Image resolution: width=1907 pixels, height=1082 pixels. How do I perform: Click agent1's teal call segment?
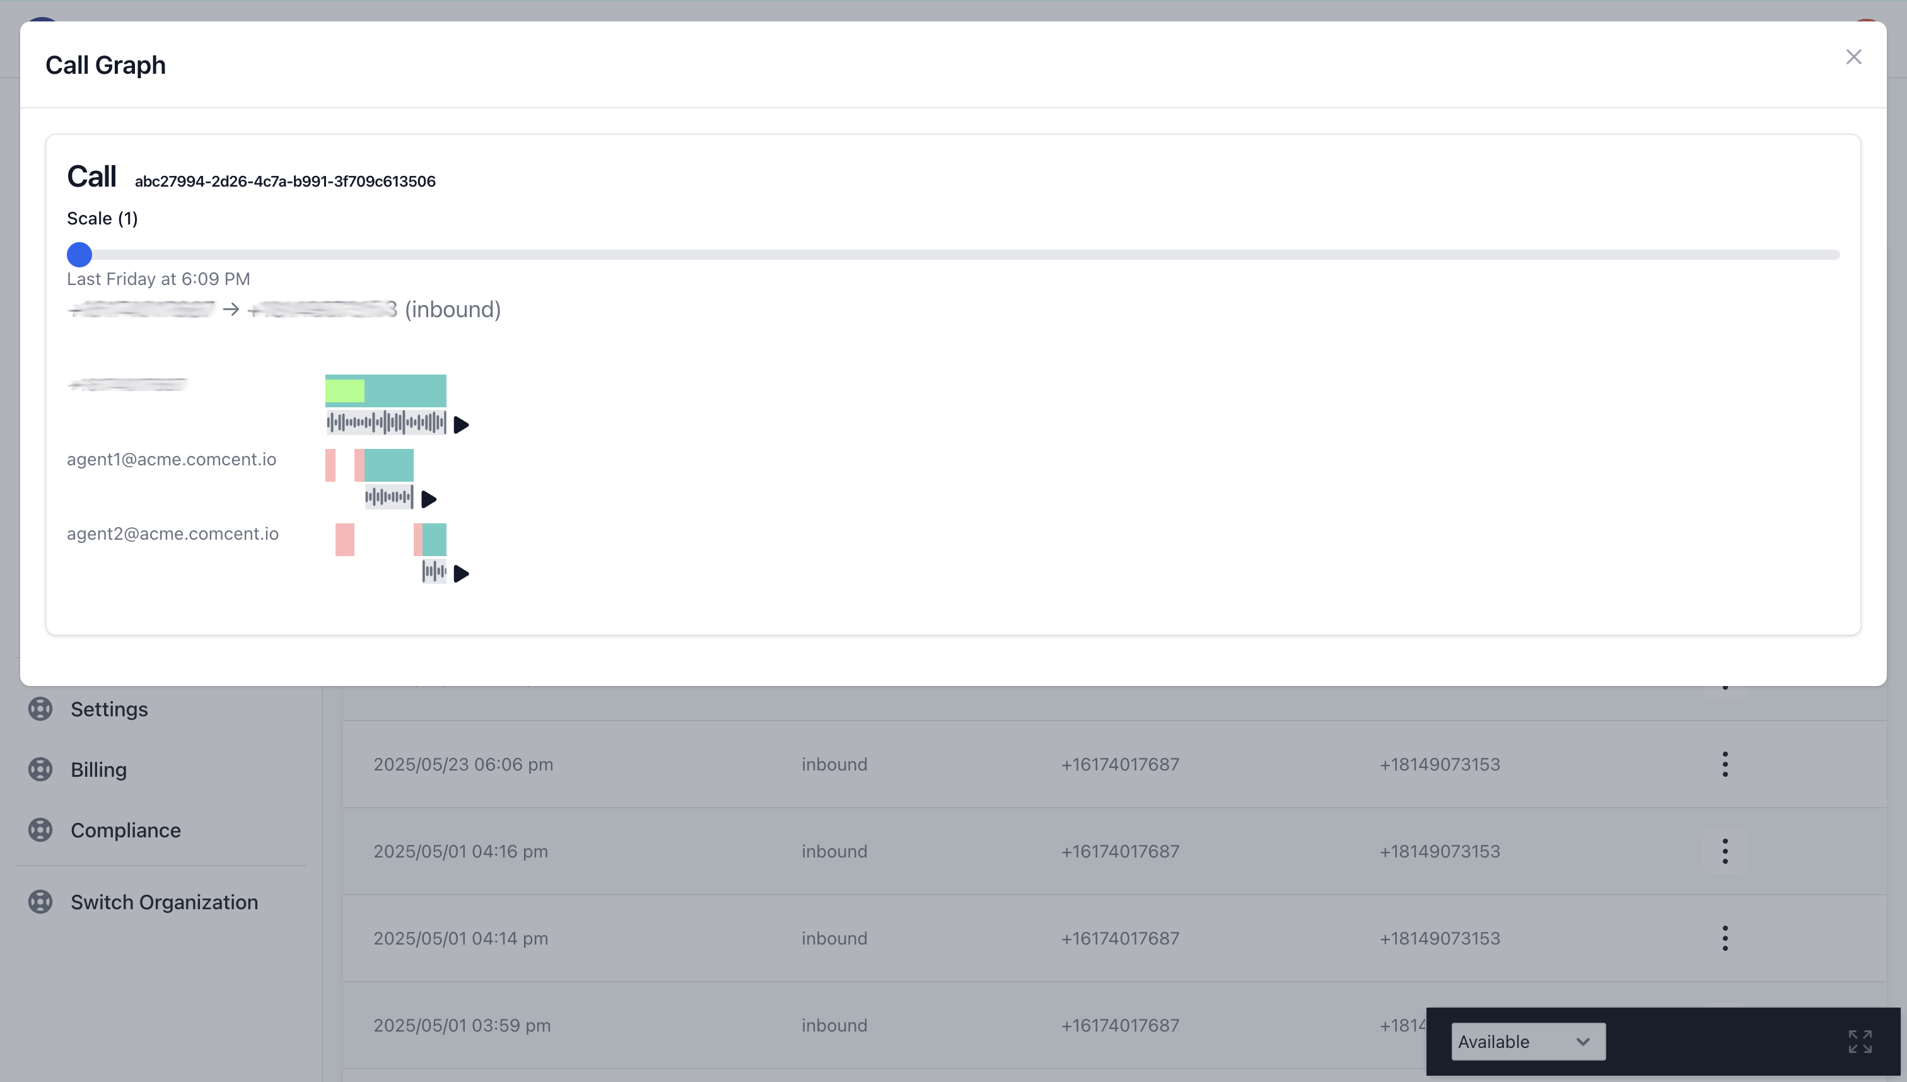388,465
